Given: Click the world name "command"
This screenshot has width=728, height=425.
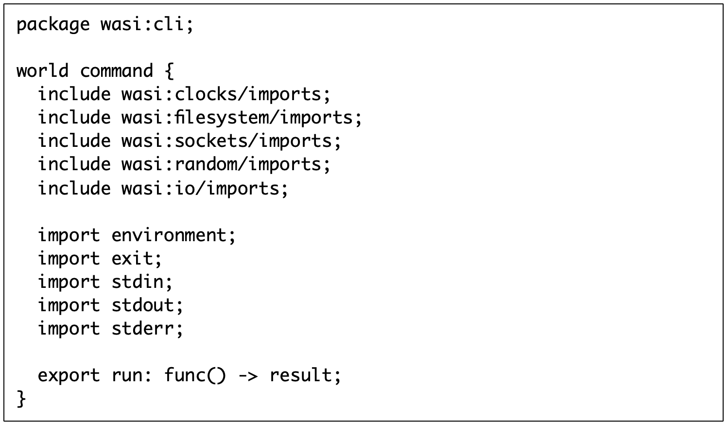Looking at the screenshot, I should [117, 71].
